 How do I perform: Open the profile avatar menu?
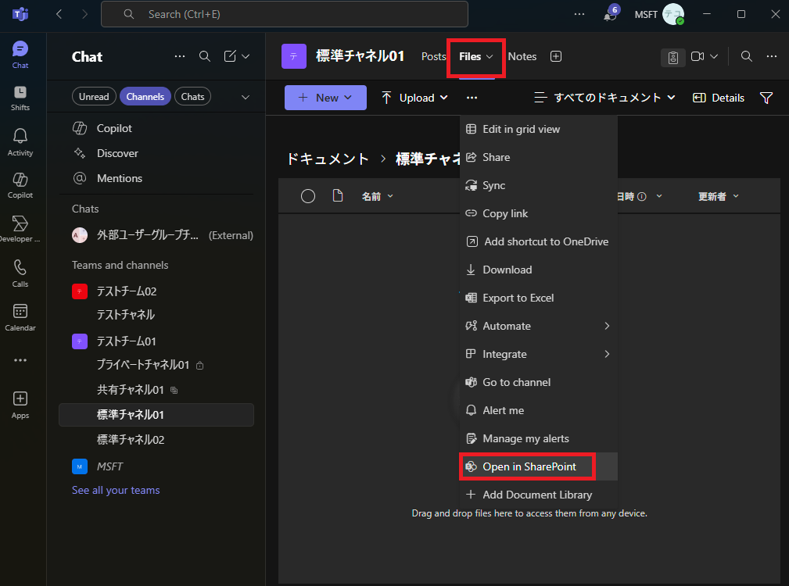(x=673, y=14)
